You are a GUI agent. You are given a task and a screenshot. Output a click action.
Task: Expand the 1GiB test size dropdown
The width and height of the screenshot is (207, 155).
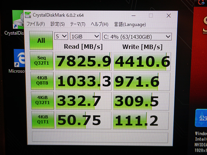pos(85,36)
